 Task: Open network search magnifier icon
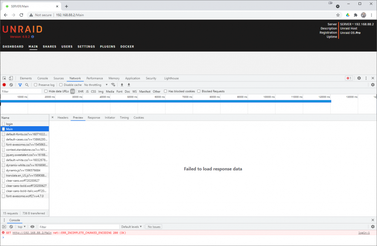tap(27, 85)
